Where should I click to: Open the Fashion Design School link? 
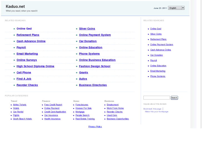94,66
